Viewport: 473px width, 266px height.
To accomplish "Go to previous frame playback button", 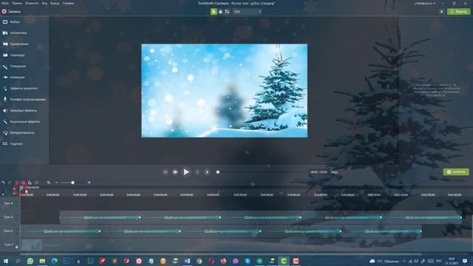I will click(x=166, y=172).
